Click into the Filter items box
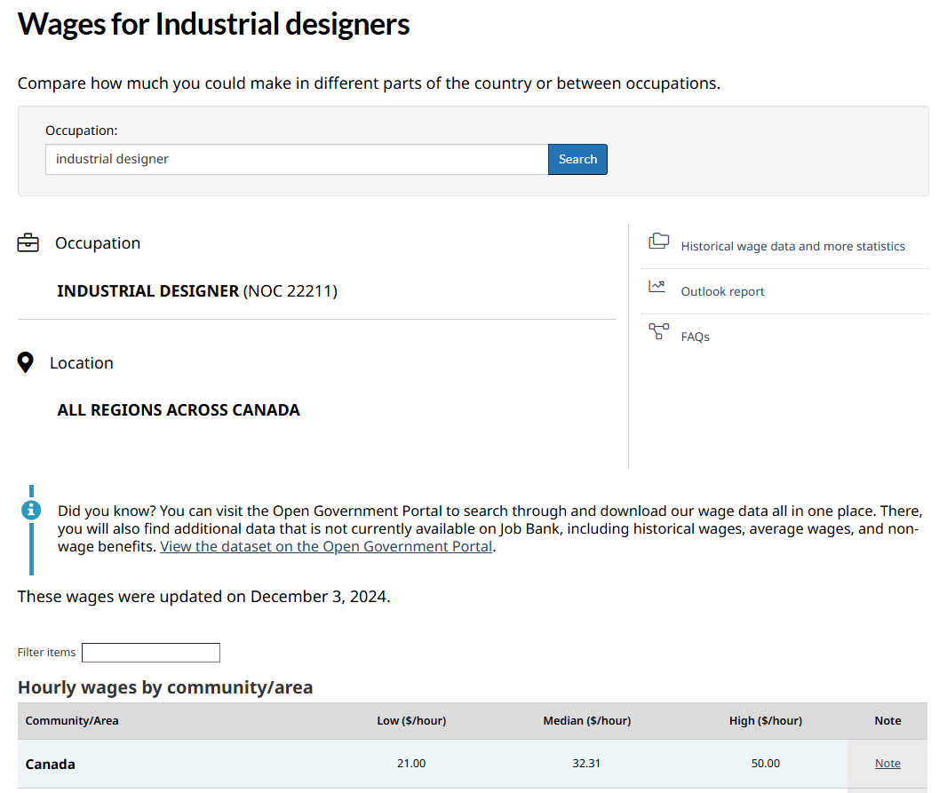 (x=151, y=653)
